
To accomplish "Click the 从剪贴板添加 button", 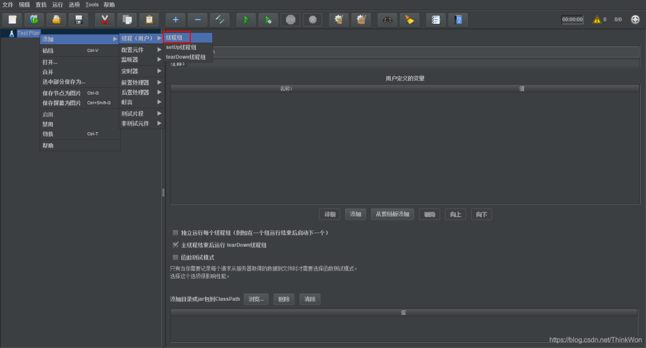I will [x=392, y=214].
